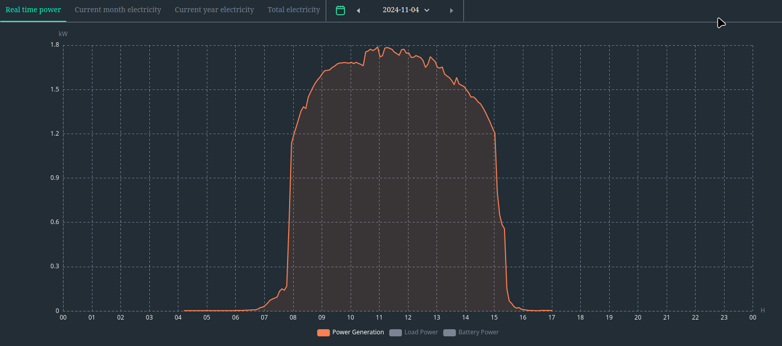Open the calendar date picker icon
The height and width of the screenshot is (346, 782).
[x=340, y=10]
